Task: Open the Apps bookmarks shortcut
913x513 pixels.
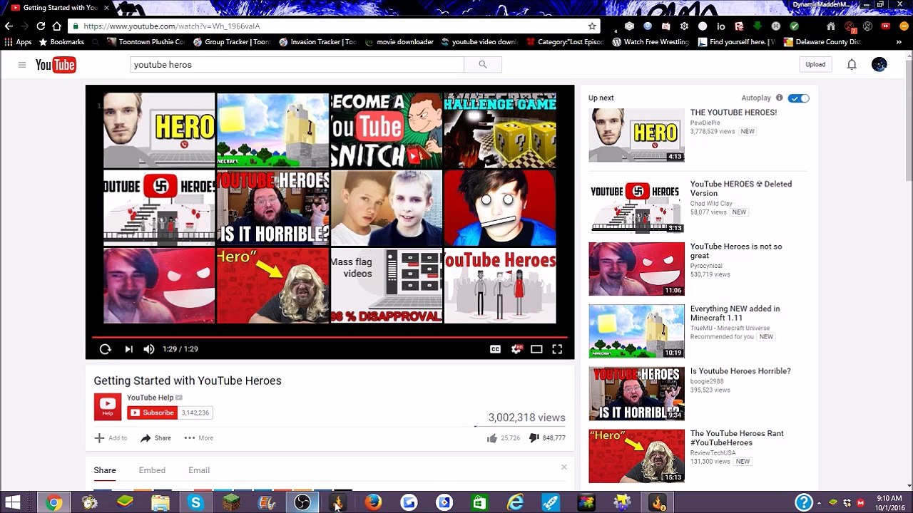Action: tap(19, 42)
